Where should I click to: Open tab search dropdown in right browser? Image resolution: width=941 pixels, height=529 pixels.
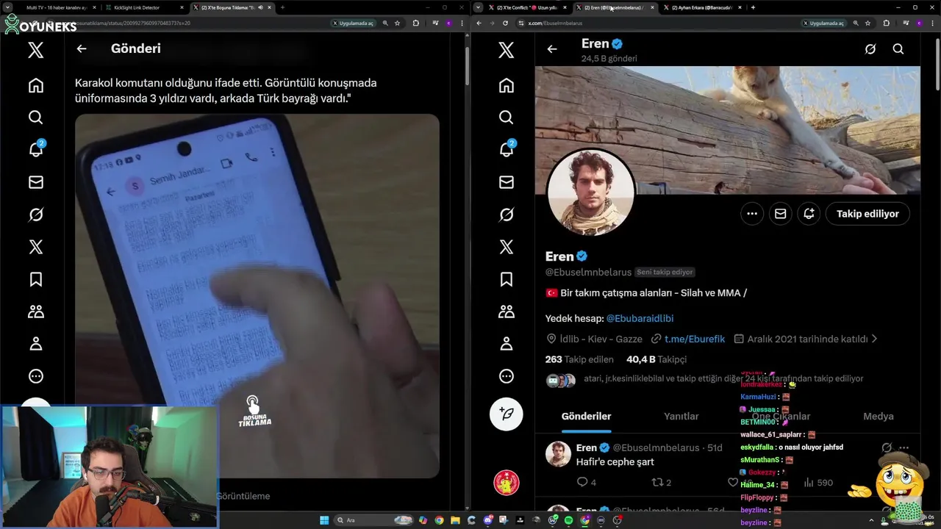coord(479,7)
